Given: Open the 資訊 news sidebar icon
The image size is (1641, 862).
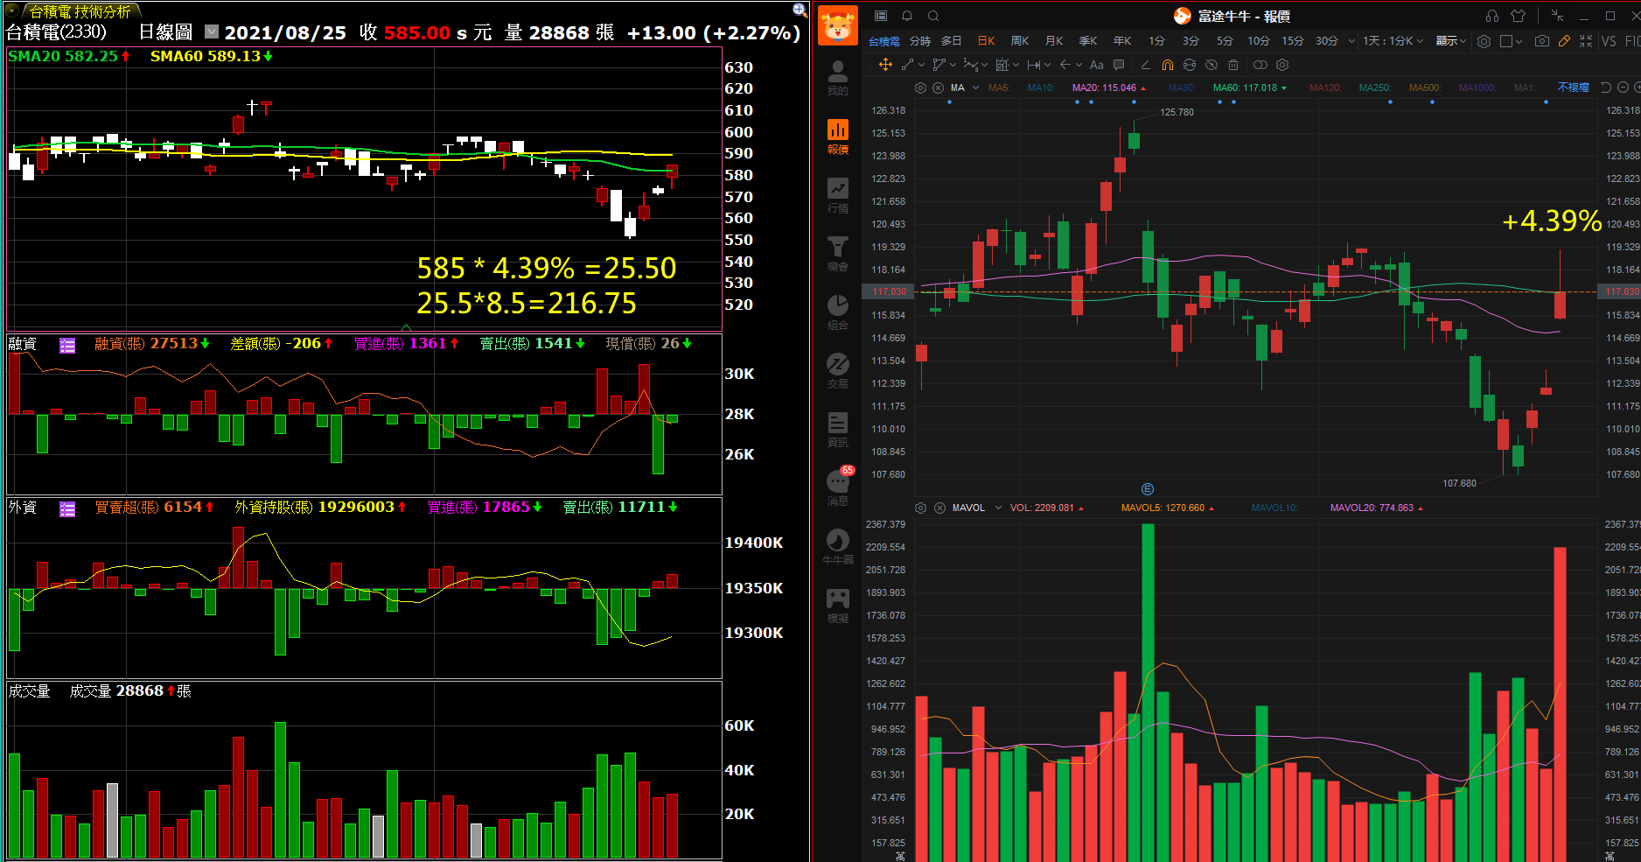Looking at the screenshot, I should pos(837,430).
